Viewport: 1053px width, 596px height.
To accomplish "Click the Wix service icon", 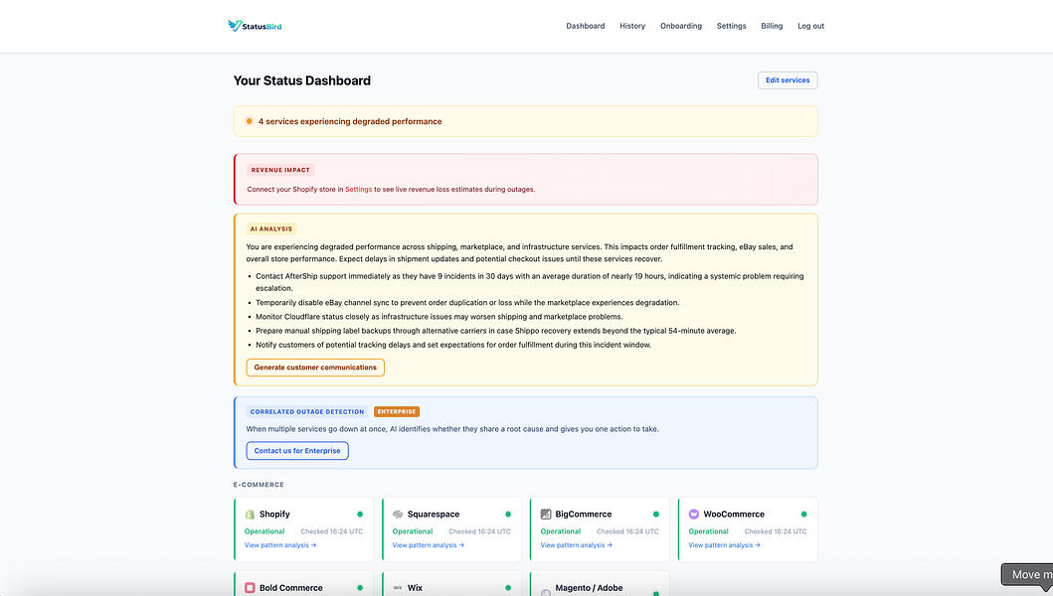I will click(398, 588).
